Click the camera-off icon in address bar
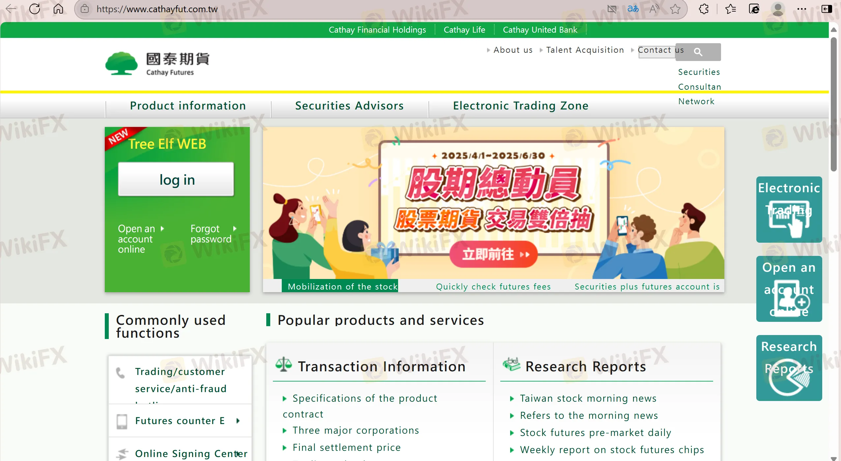The width and height of the screenshot is (841, 461). click(x=612, y=9)
